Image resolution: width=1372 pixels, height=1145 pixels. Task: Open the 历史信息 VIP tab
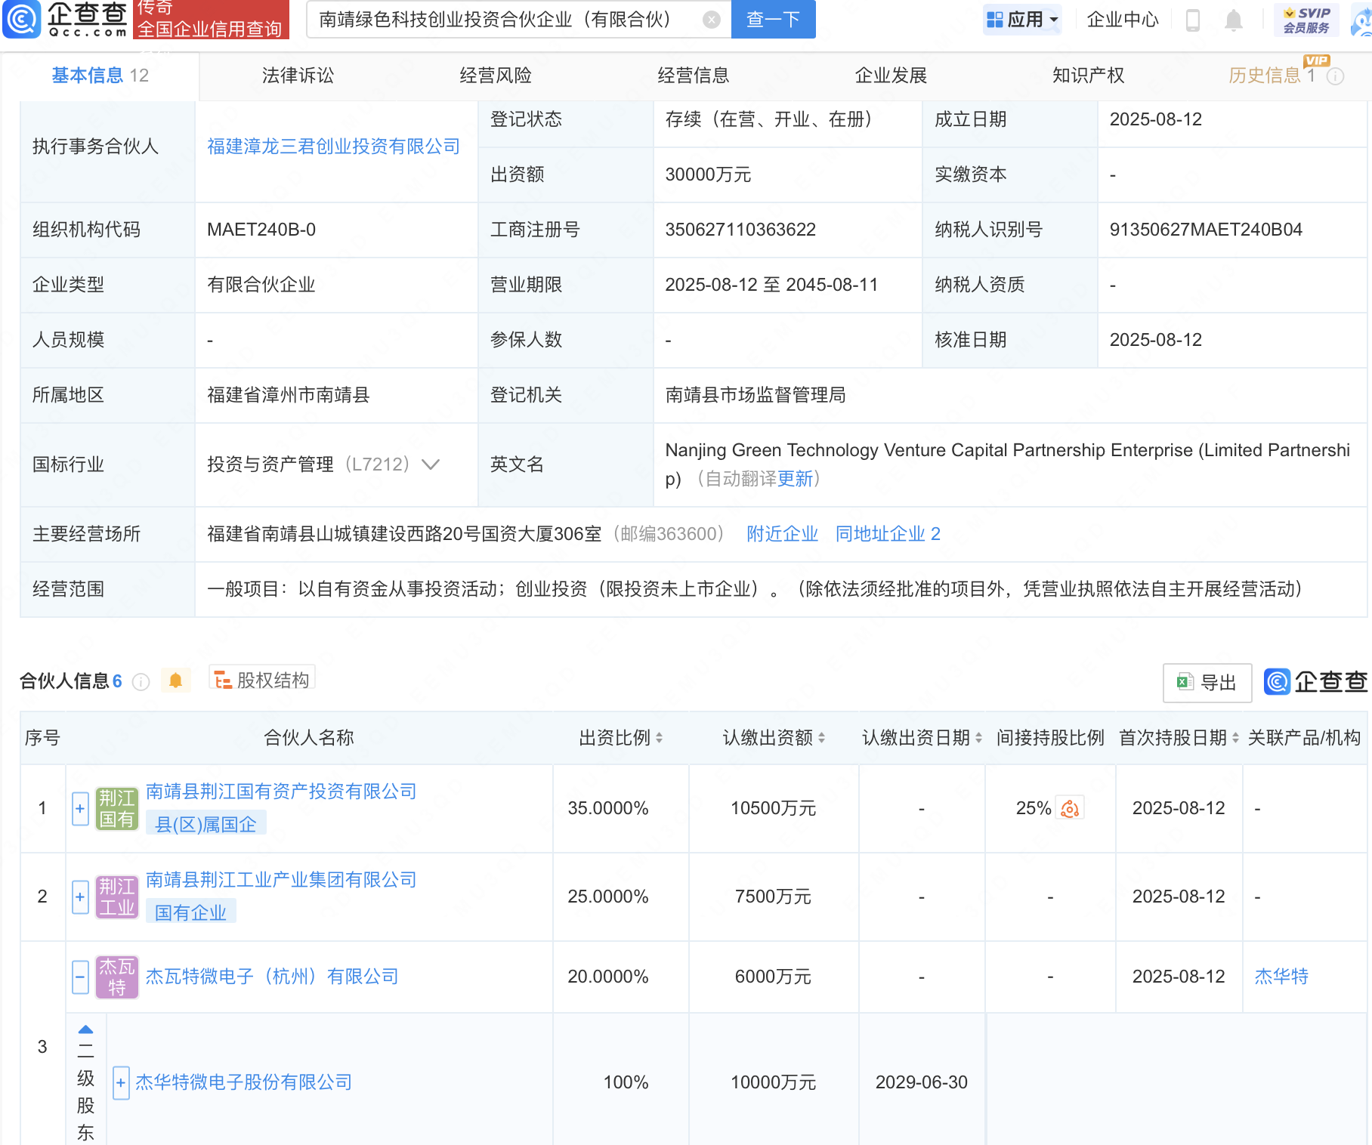pyautogui.click(x=1272, y=76)
